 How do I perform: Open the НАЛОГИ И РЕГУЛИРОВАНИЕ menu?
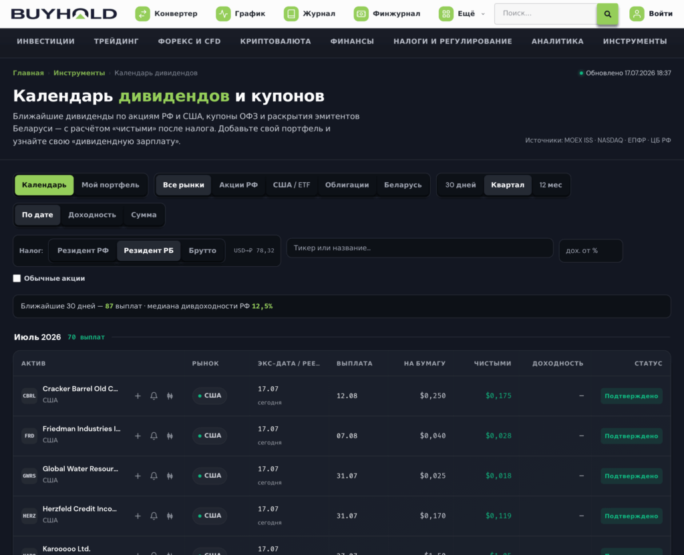453,41
